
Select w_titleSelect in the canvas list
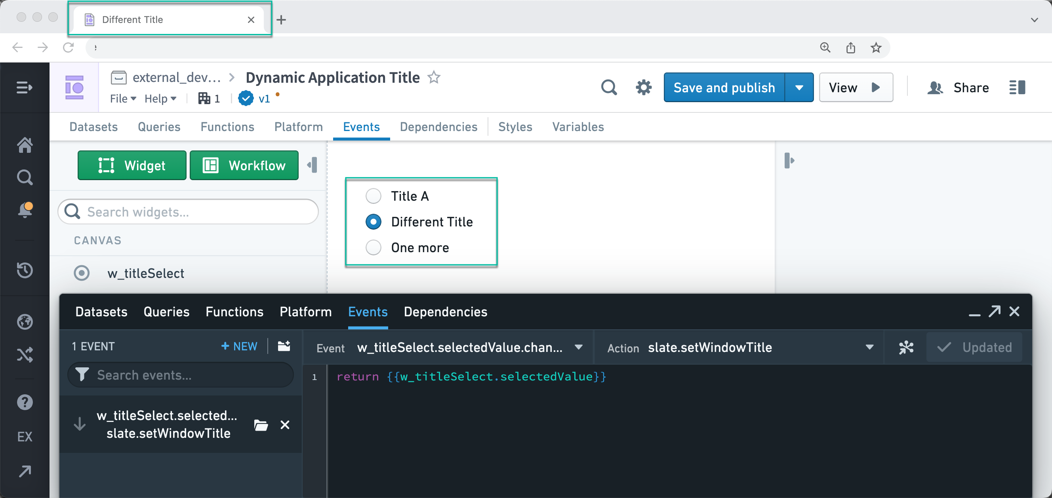pos(145,273)
